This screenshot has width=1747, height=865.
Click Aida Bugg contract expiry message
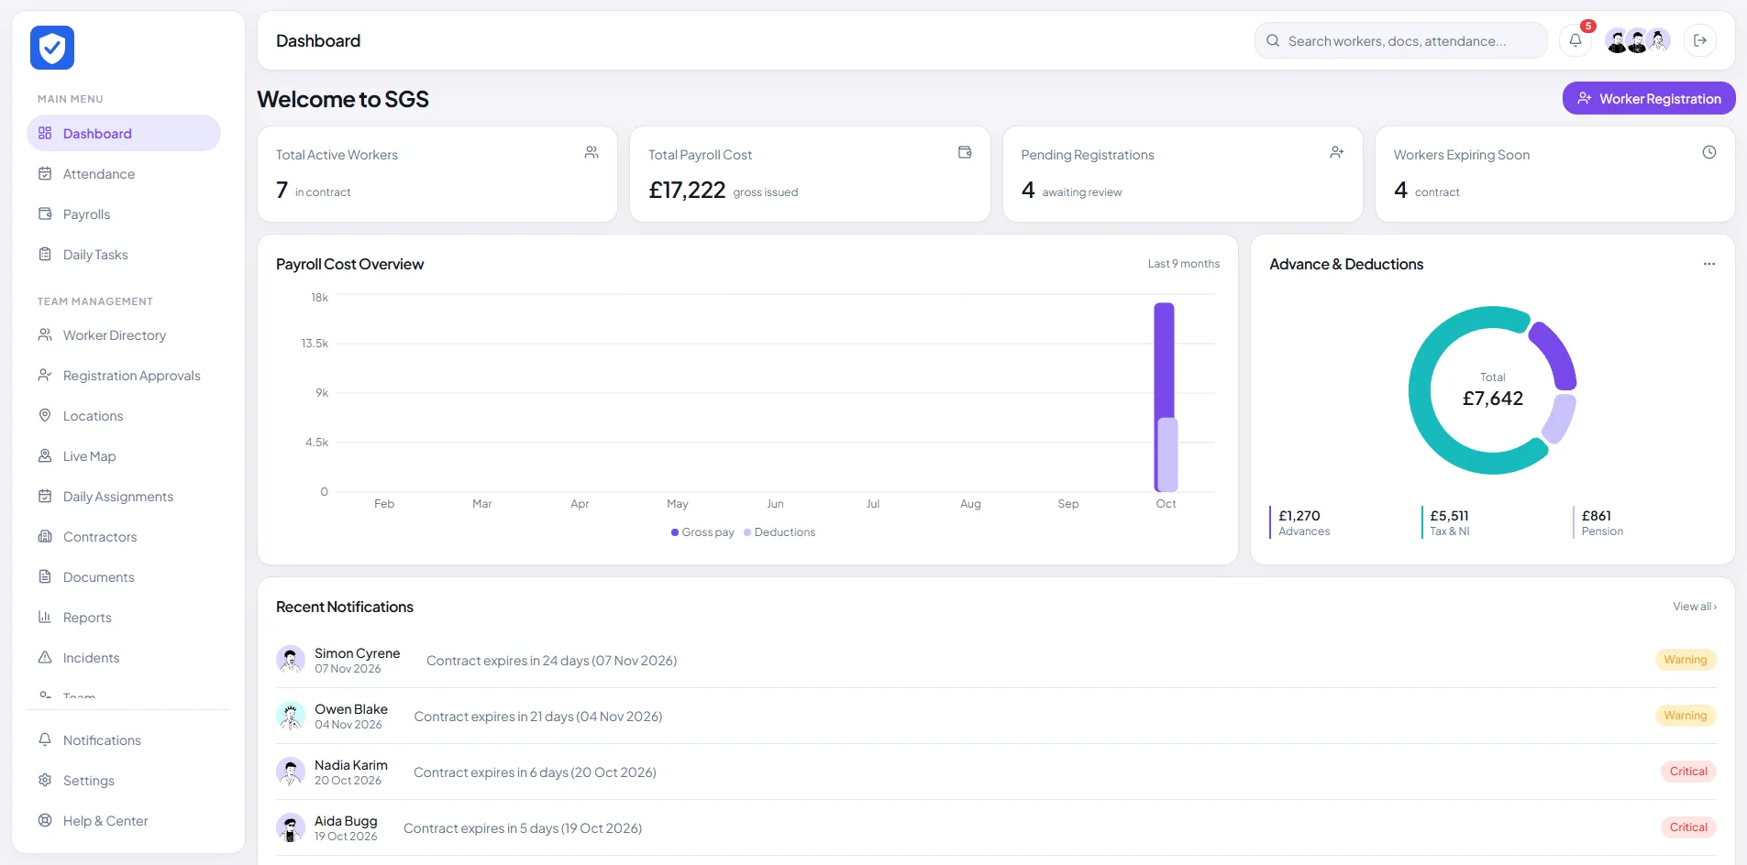tap(523, 828)
